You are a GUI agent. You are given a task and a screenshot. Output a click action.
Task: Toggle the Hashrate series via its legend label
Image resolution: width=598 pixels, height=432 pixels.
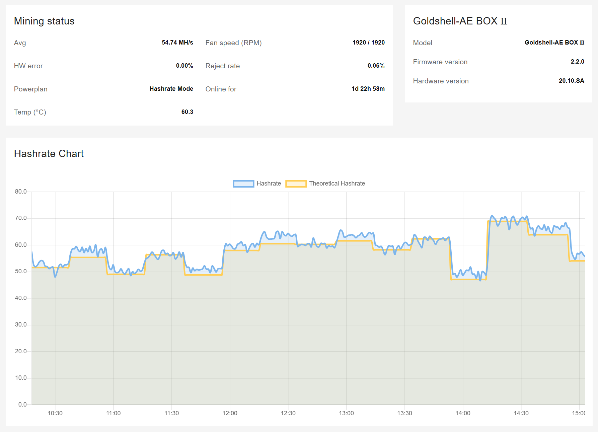pos(269,184)
